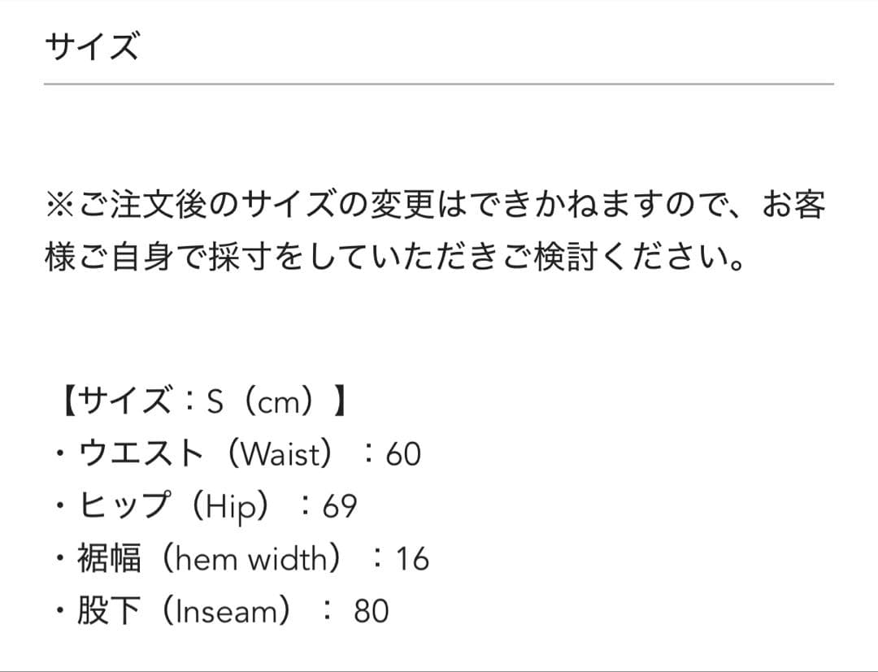Select the hem width value 16

[411, 559]
